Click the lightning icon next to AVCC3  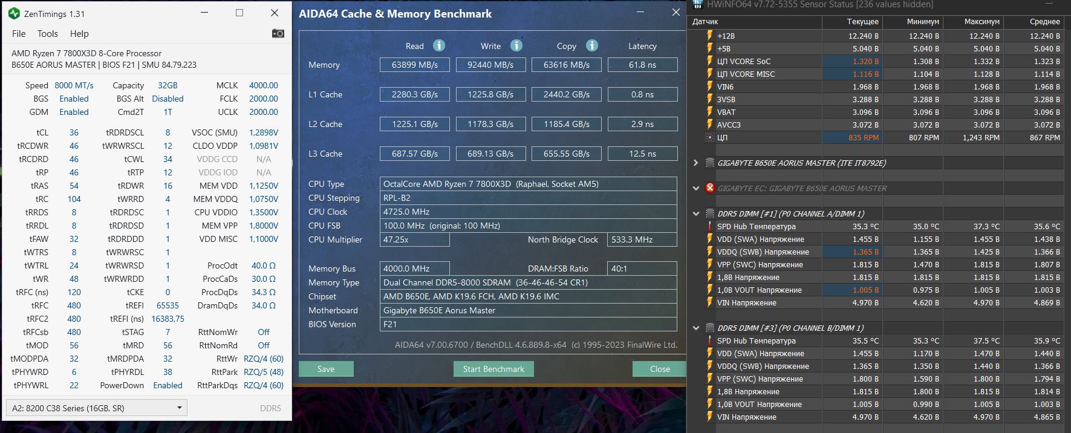[x=710, y=125]
